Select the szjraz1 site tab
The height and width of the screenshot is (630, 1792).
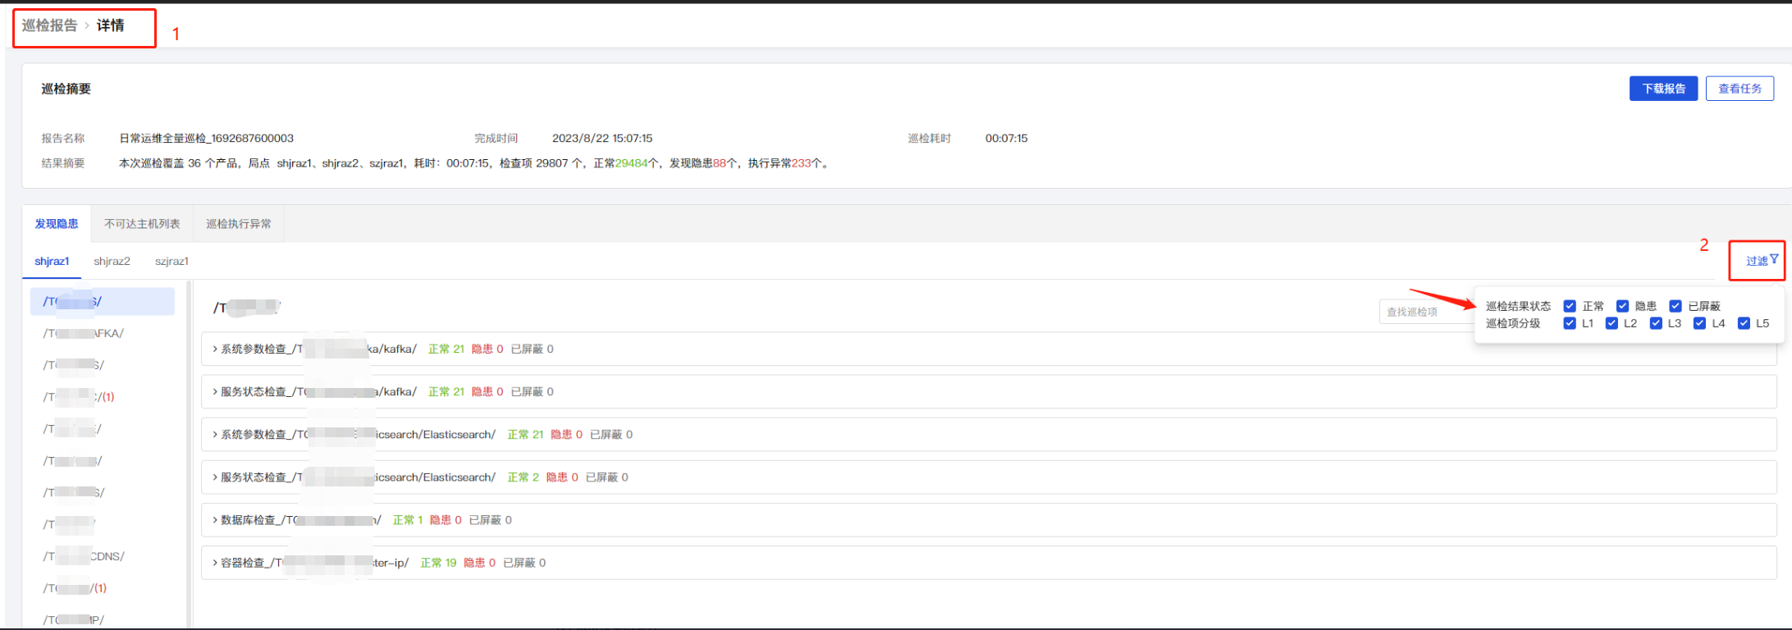coord(171,262)
